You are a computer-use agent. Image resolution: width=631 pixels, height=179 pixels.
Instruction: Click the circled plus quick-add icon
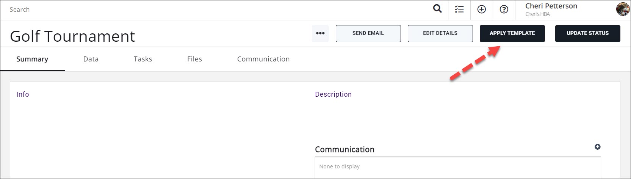pyautogui.click(x=482, y=9)
